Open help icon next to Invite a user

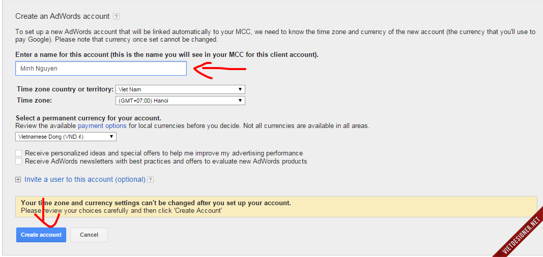click(150, 180)
